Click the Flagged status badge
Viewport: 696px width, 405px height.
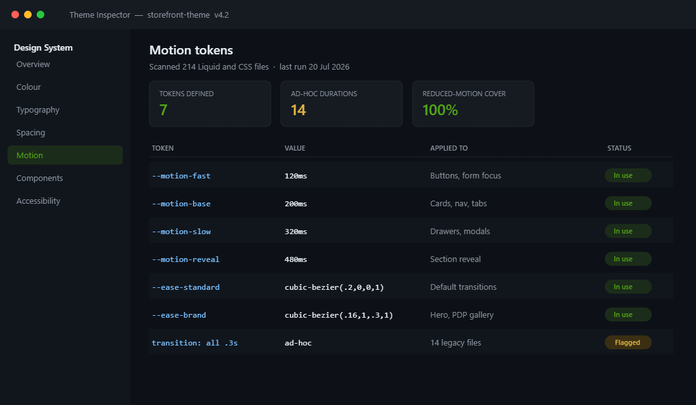pos(628,342)
